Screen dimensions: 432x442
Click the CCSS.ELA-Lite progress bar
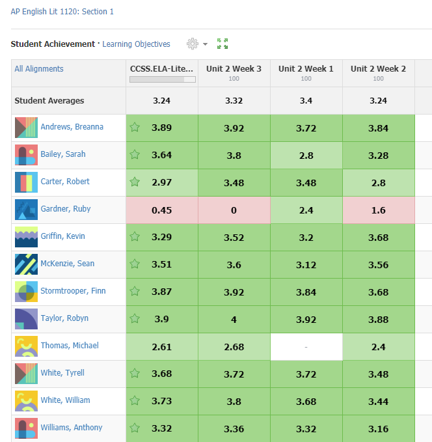pyautogui.click(x=162, y=79)
